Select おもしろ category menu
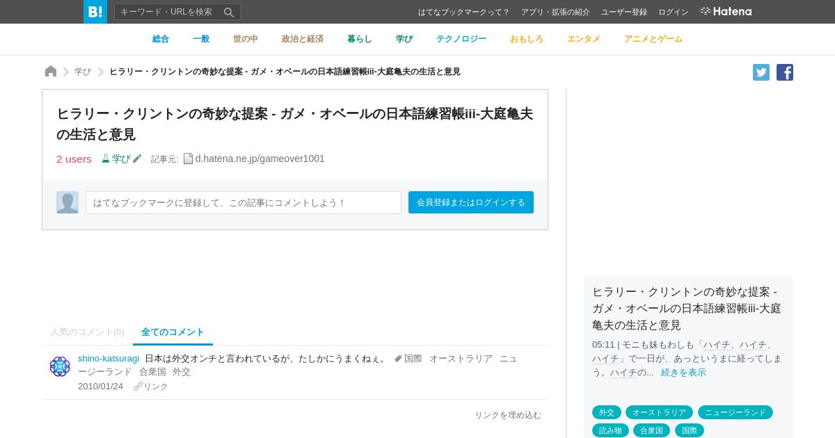The width and height of the screenshot is (835, 438). (x=527, y=39)
